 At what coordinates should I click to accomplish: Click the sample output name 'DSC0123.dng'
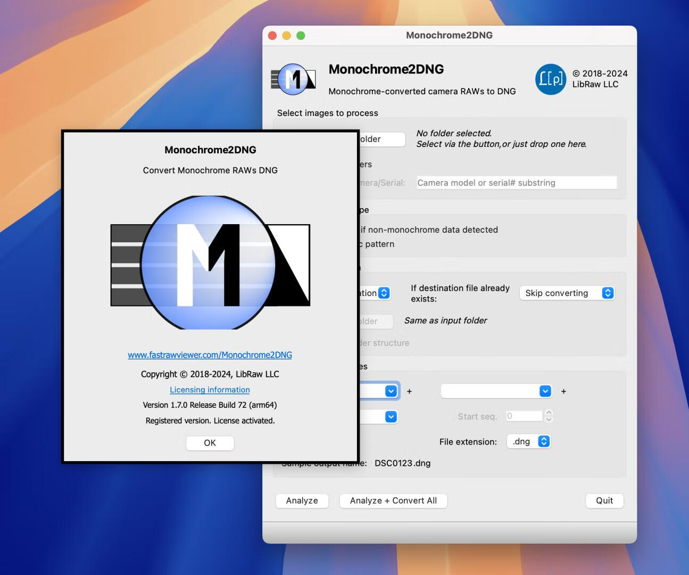click(402, 463)
